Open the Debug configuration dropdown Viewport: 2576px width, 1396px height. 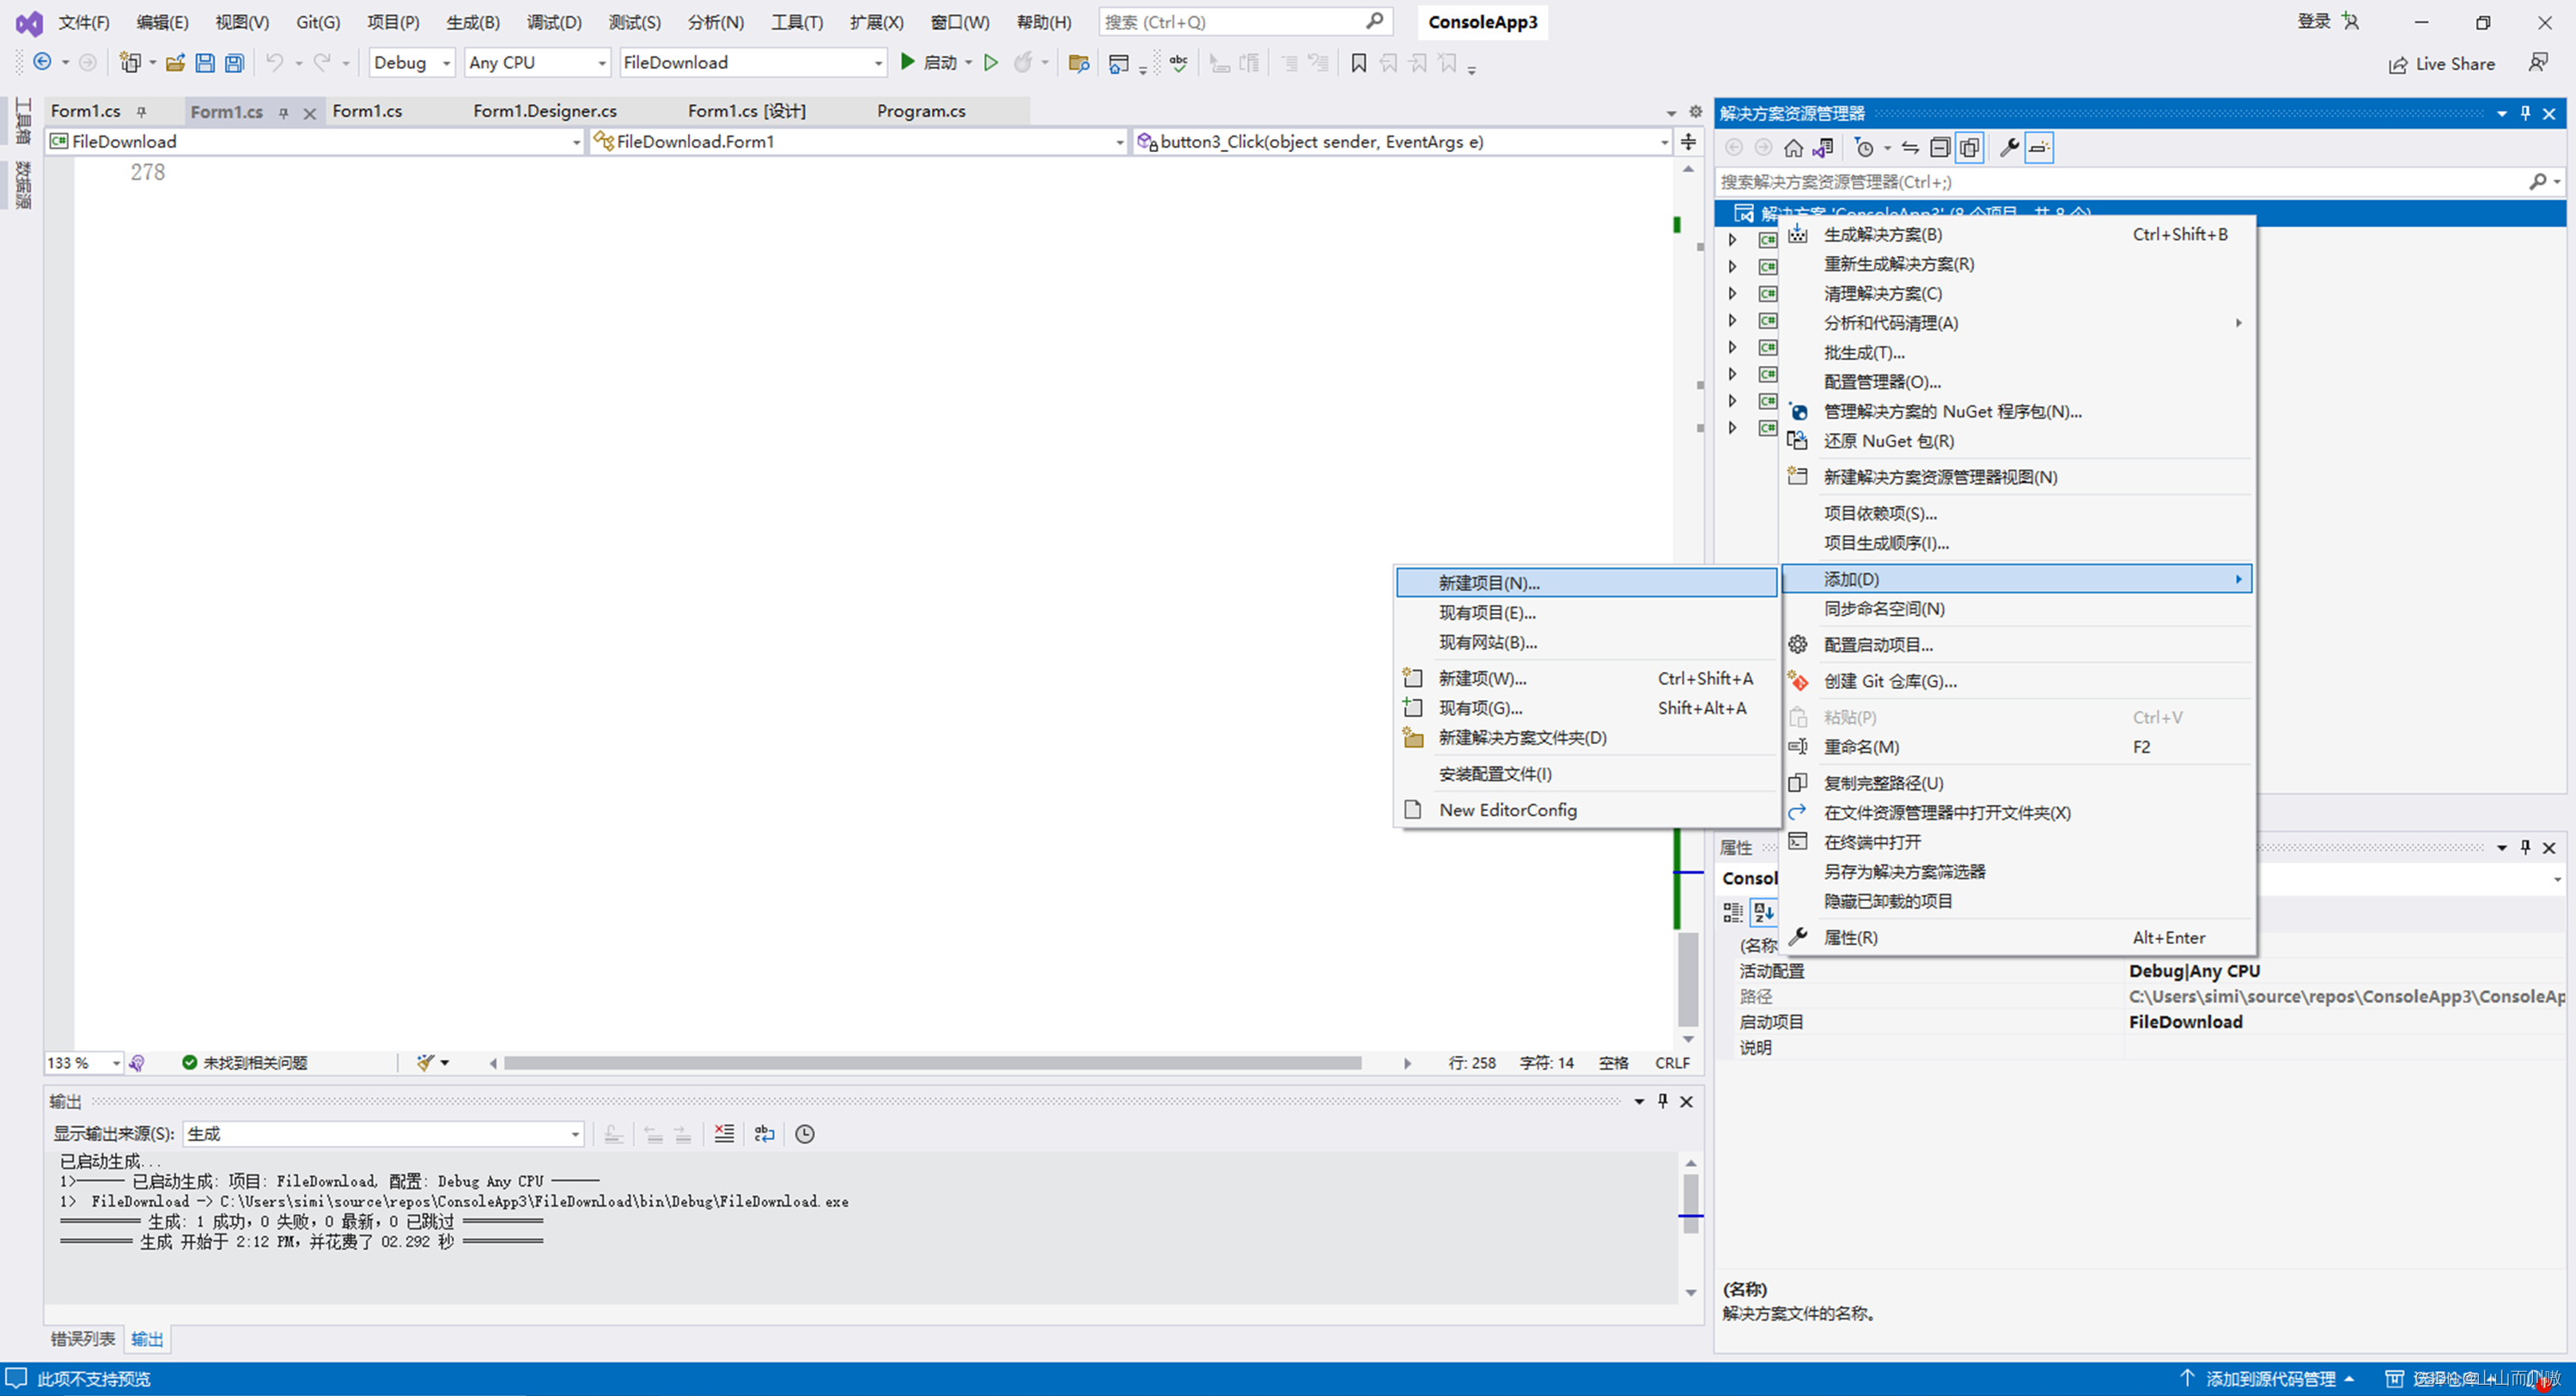pyautogui.click(x=411, y=63)
